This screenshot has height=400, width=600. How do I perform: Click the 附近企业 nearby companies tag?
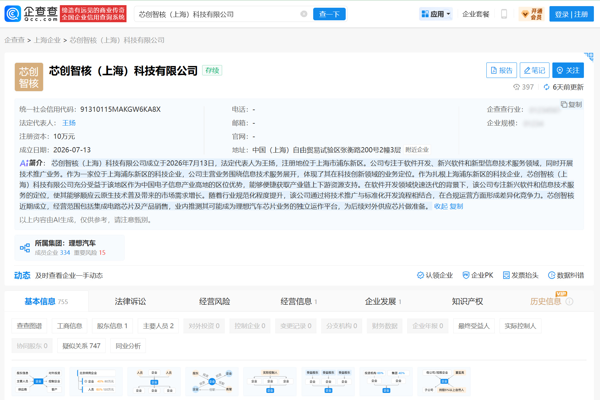[x=417, y=150]
